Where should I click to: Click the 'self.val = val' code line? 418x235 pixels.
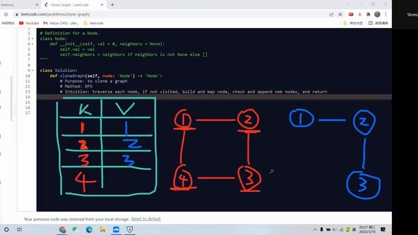(77, 50)
